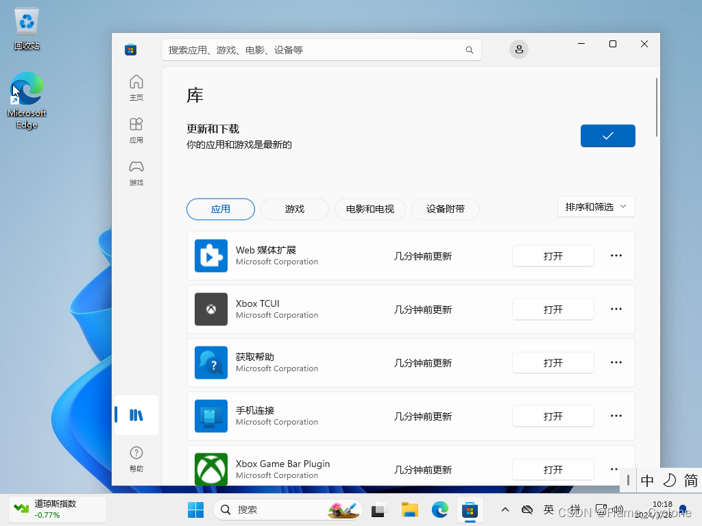Viewport: 702px width, 526px height.
Task: Open the user account profile icon
Action: pos(519,49)
